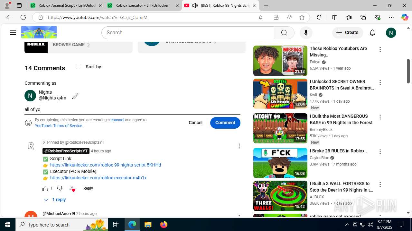Open pinned comment timestamp 4 hours ago

coord(101,151)
